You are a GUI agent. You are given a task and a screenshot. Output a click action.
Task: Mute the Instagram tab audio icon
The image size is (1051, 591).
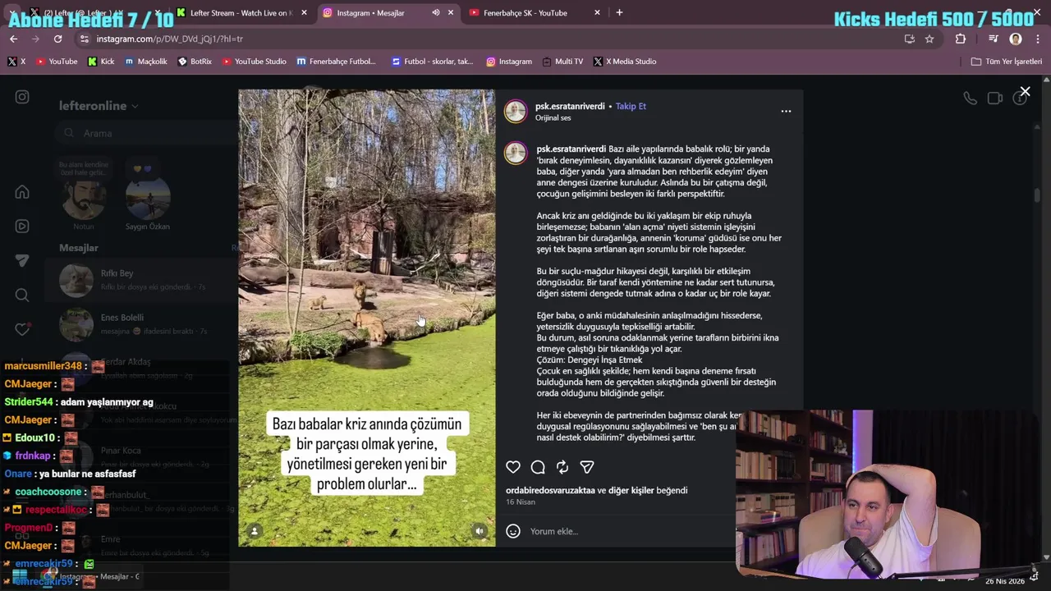coord(436,13)
